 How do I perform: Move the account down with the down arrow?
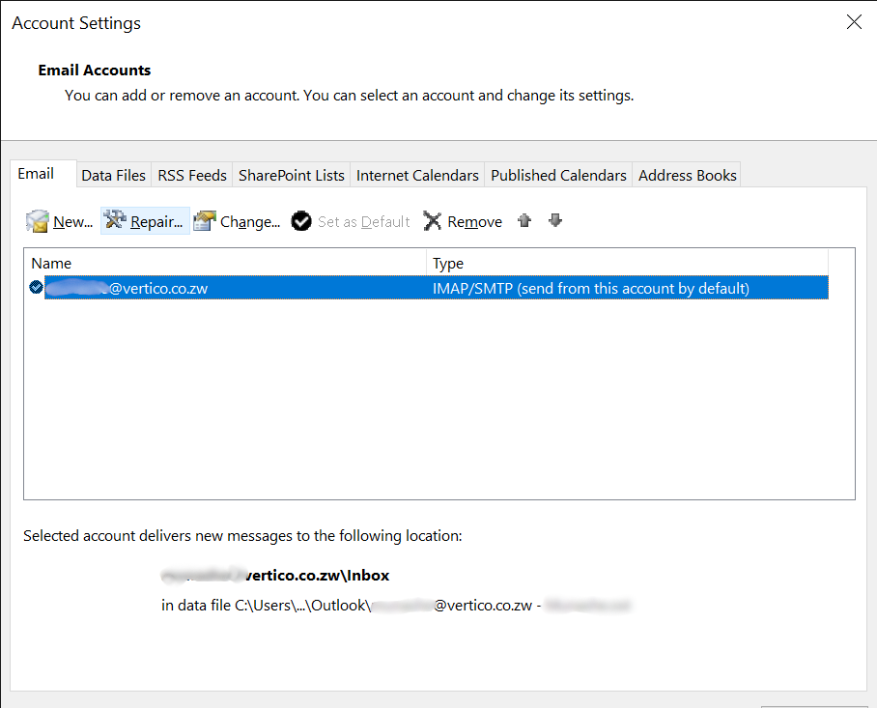555,220
